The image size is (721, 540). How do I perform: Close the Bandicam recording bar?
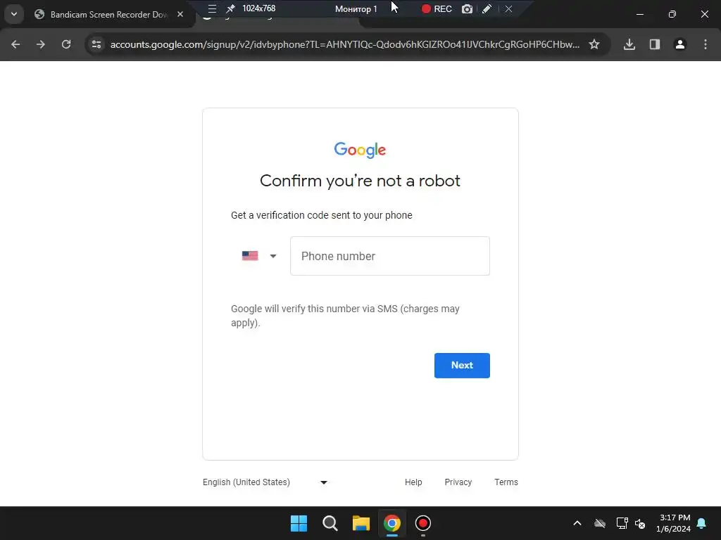point(508,8)
